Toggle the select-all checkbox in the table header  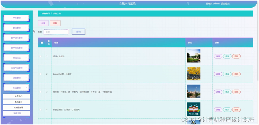pyautogui.click(x=42, y=43)
